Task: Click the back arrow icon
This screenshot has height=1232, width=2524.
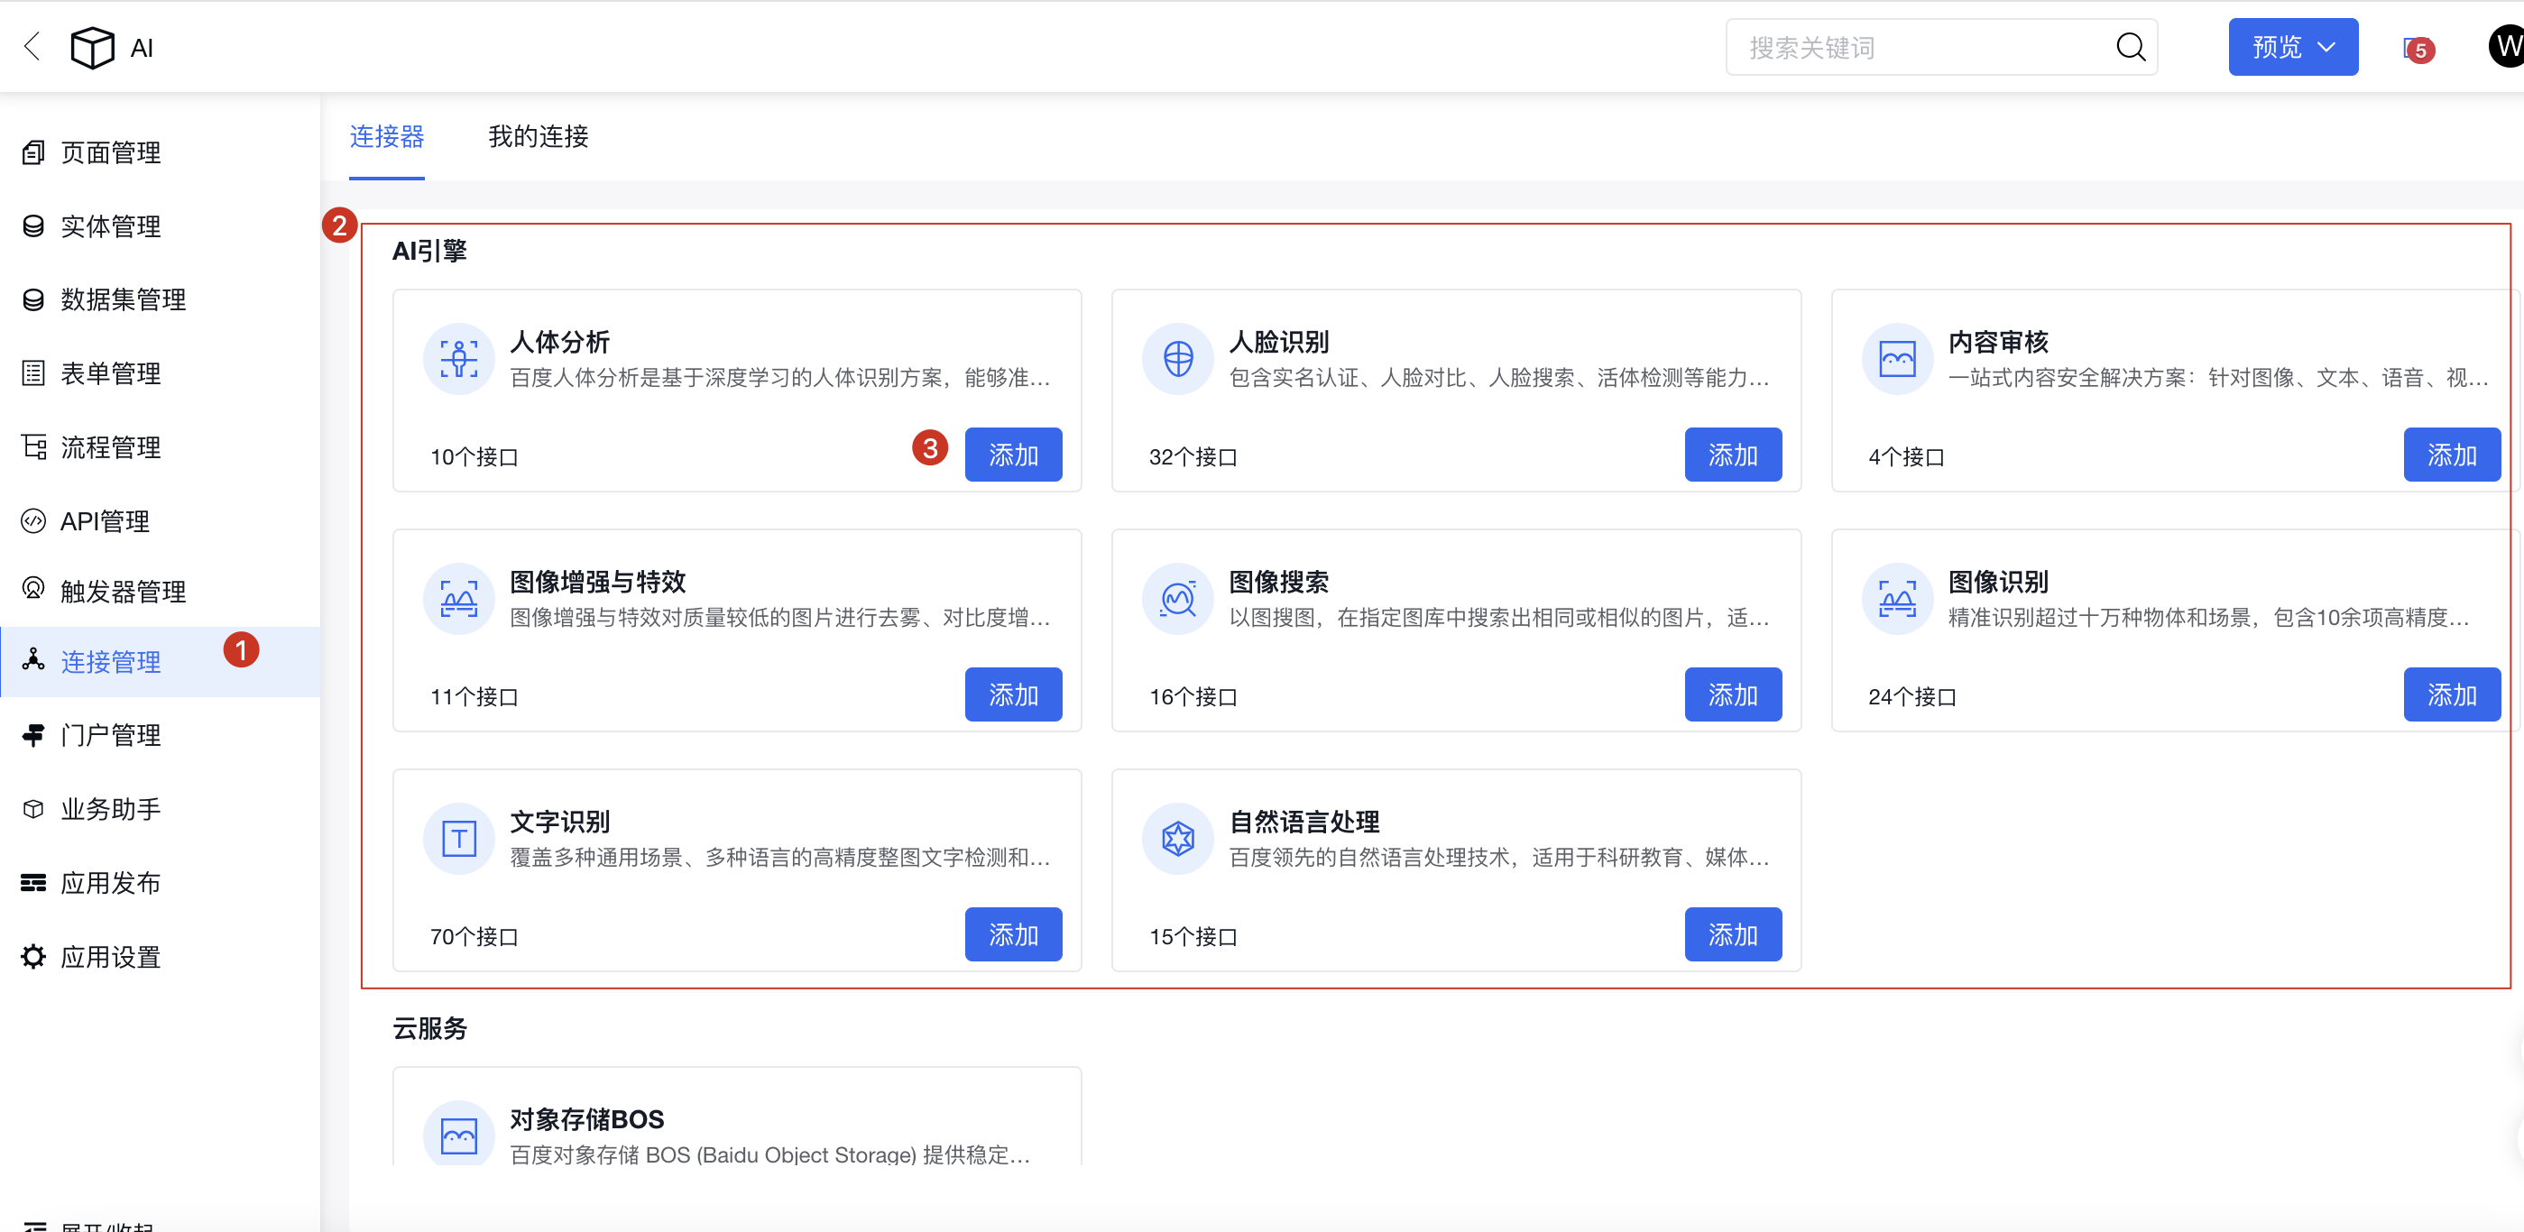Action: click(32, 46)
